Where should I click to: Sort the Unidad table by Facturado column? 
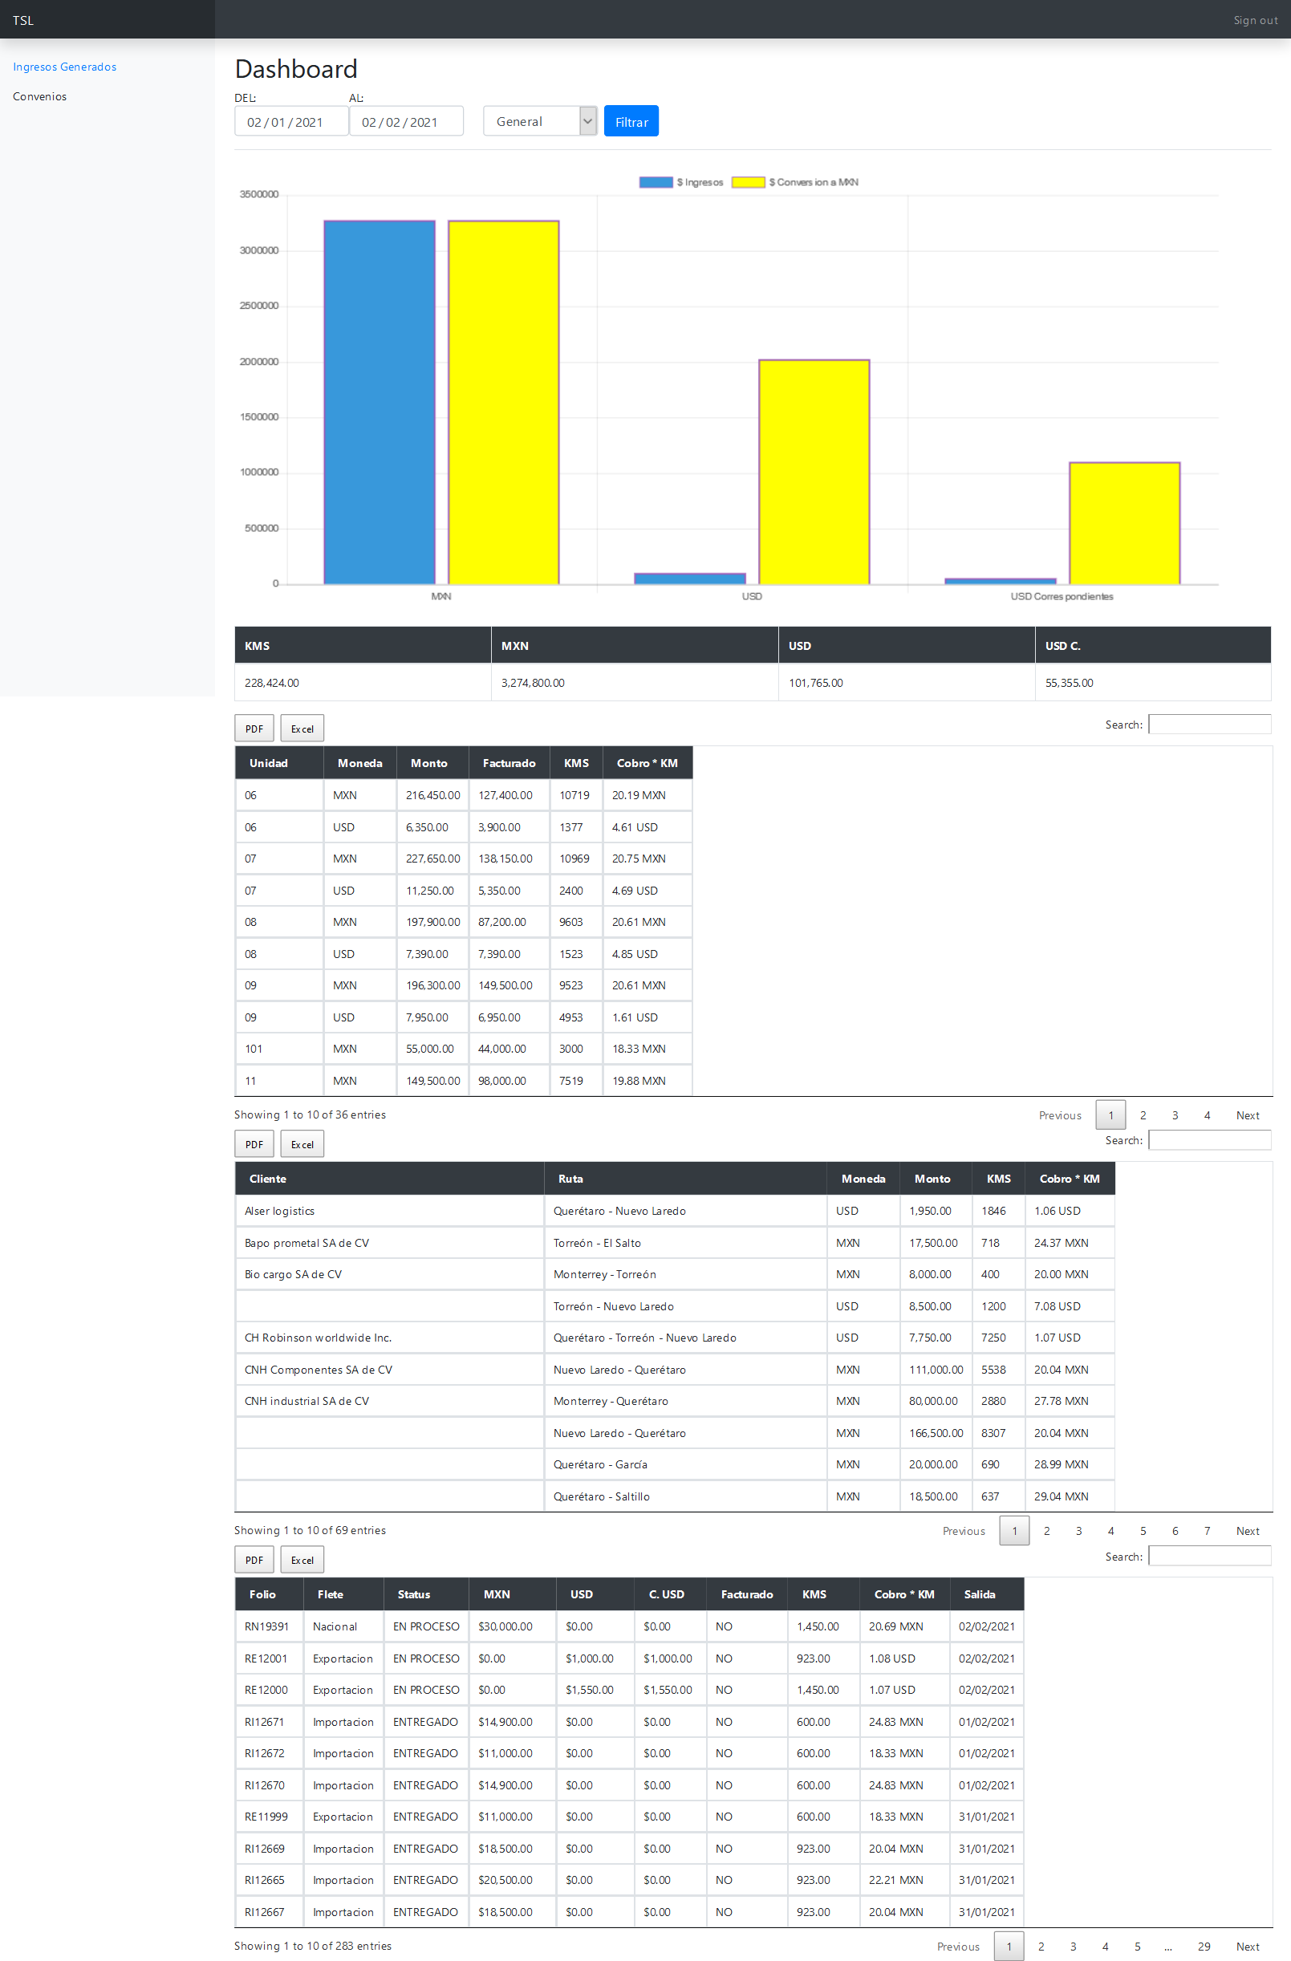509,763
